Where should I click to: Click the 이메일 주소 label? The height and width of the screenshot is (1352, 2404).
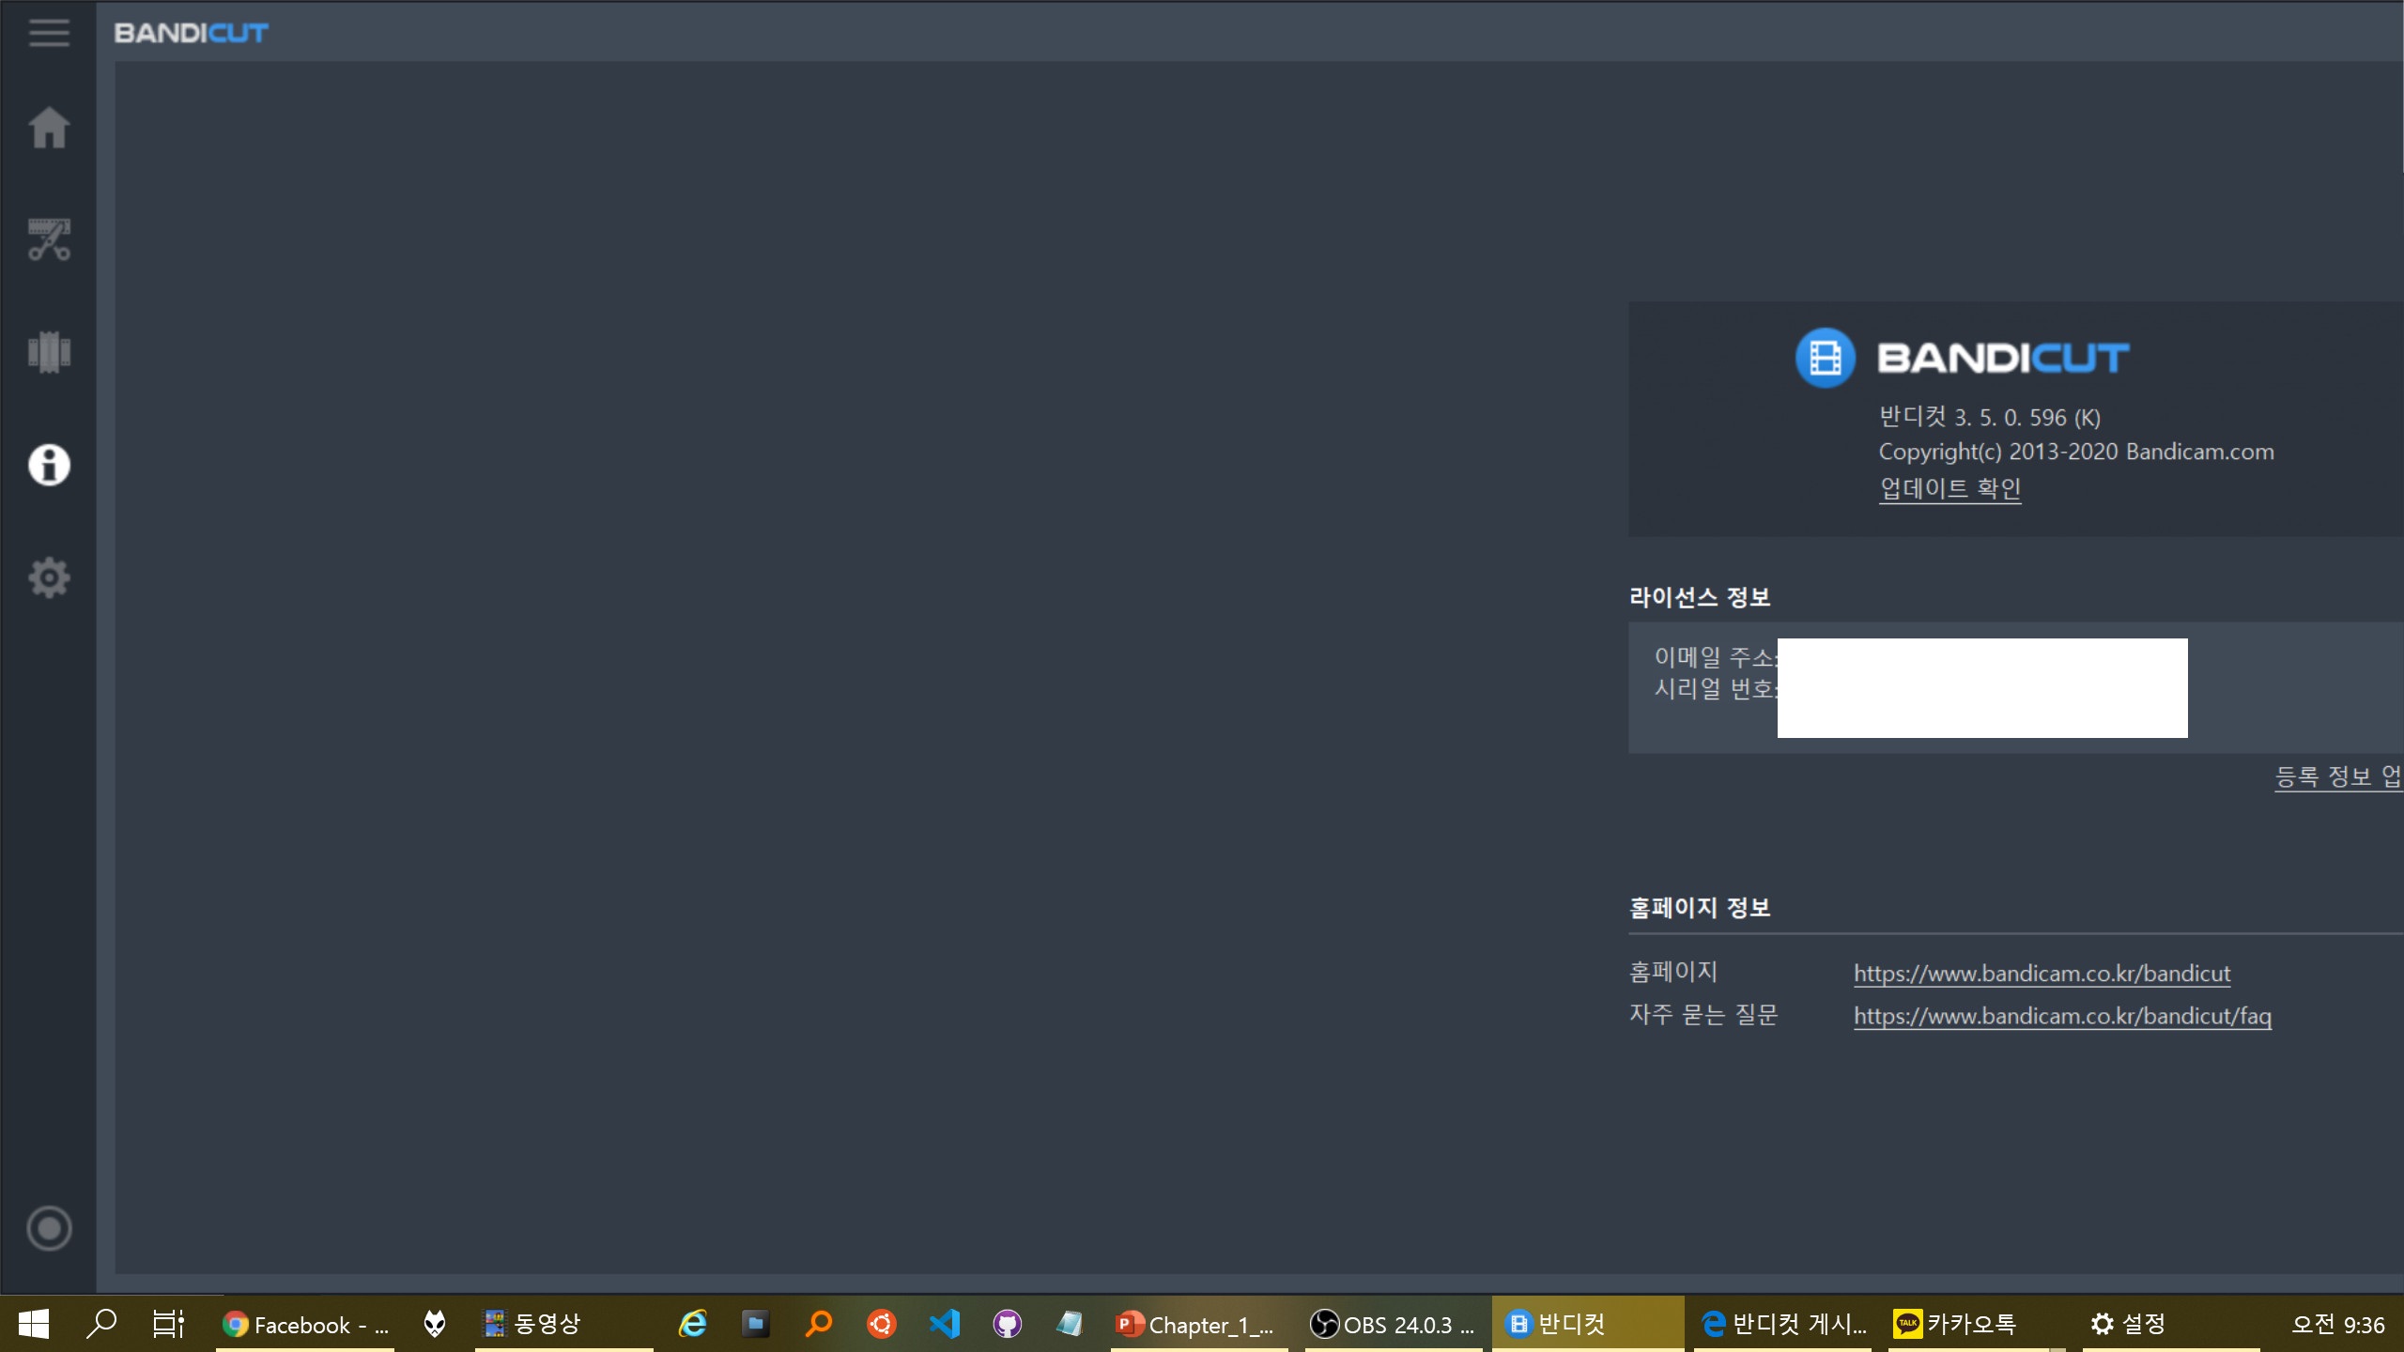(1716, 657)
